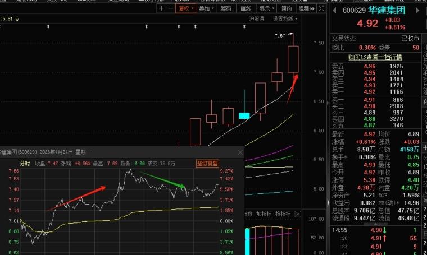Expand the 叠加 overlay dropdown
Viewport: 427px width, 255px height.
pos(206,9)
